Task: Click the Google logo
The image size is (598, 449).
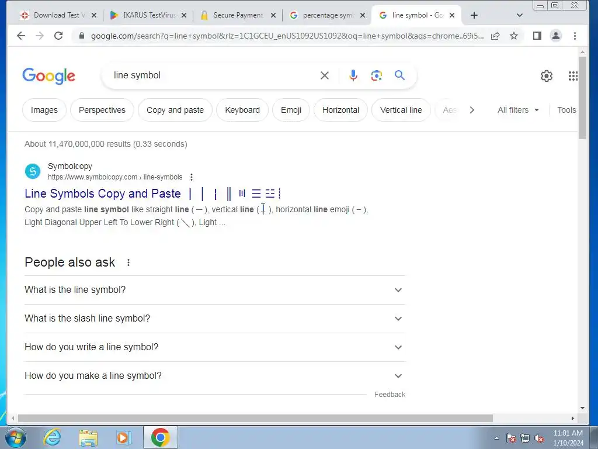Action: pos(49,76)
